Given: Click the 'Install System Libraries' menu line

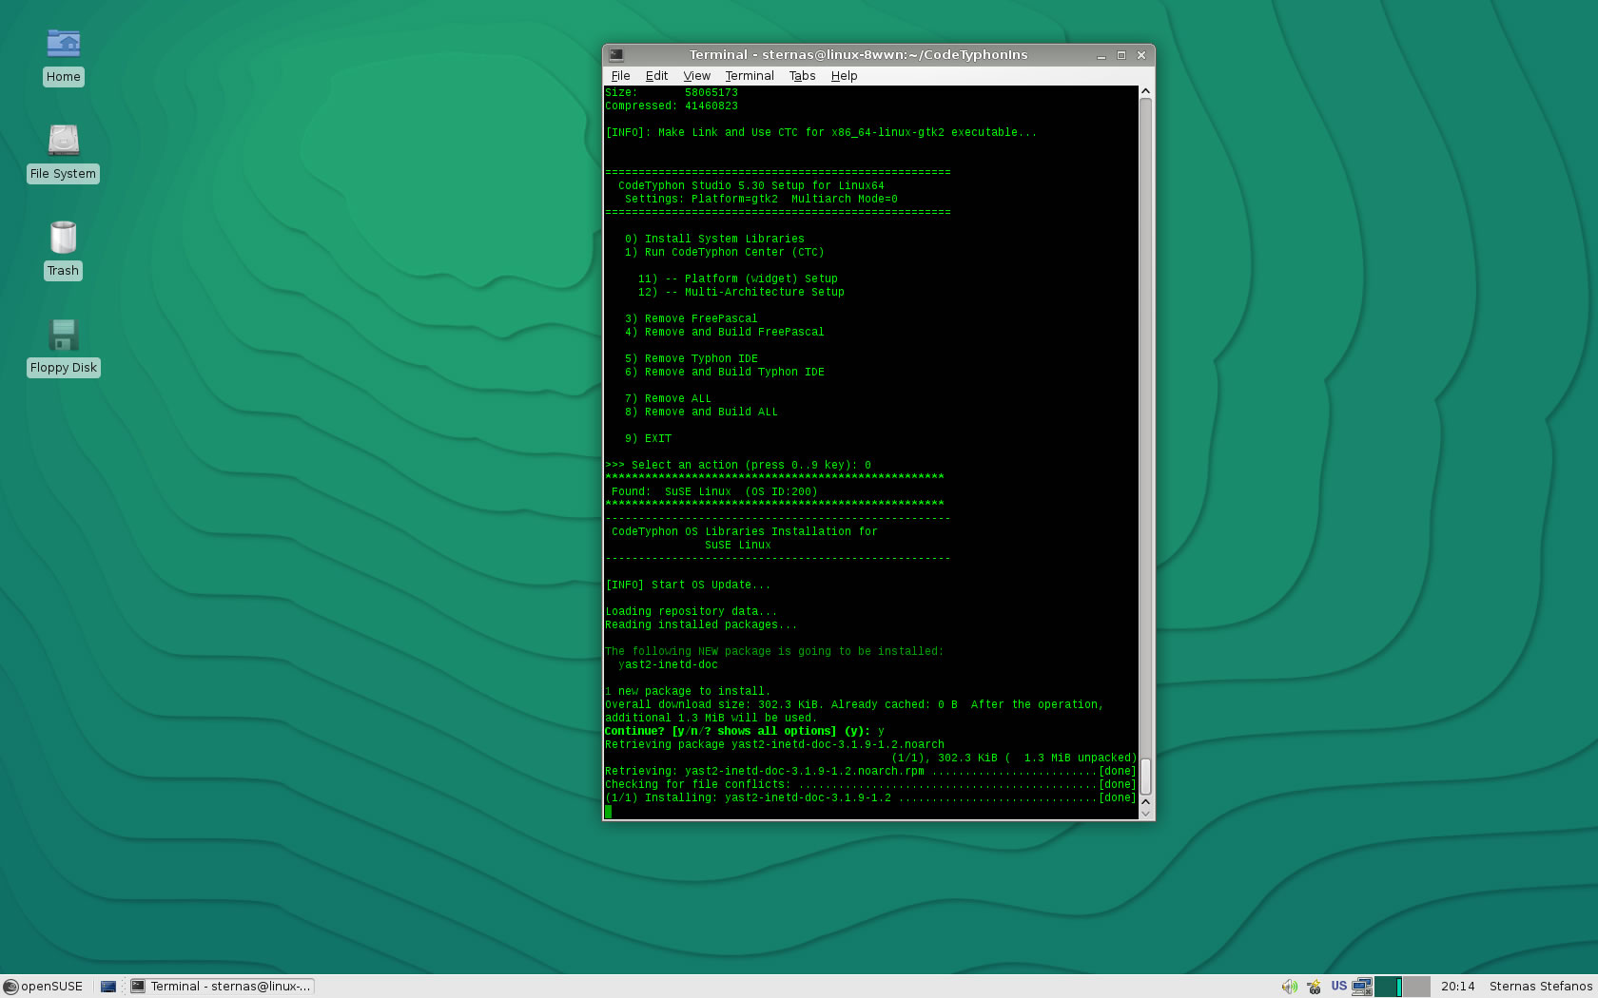Looking at the screenshot, I should click(x=714, y=240).
